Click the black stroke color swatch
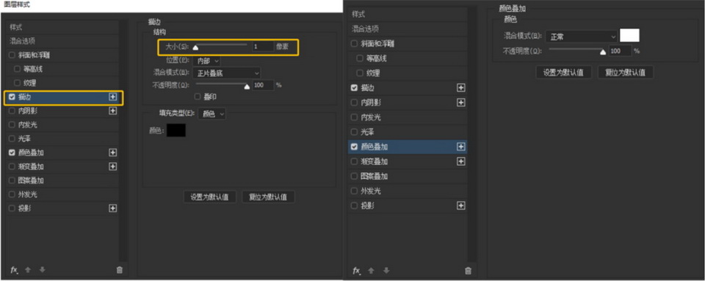 pos(176,131)
